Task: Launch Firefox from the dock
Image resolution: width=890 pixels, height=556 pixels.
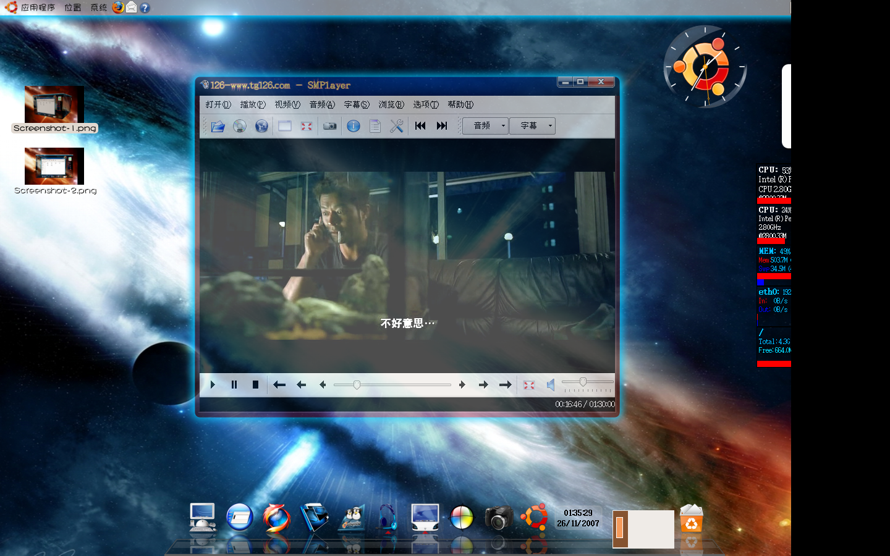Action: pos(276,518)
